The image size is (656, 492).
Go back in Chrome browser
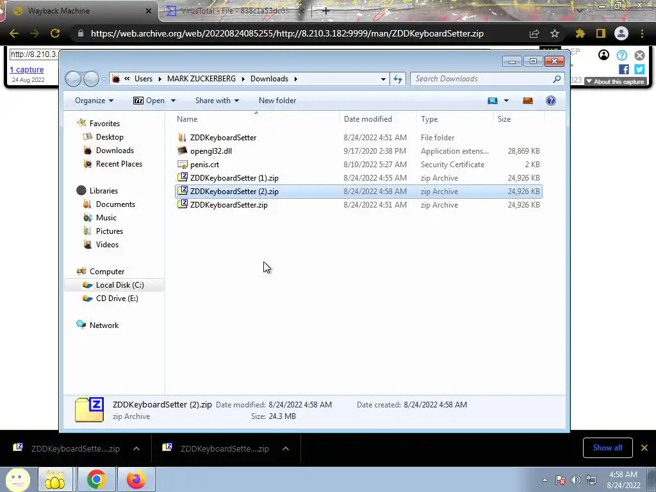click(x=14, y=33)
